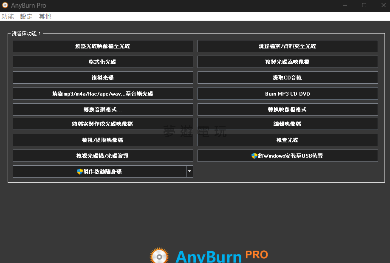Image resolution: width=390 pixels, height=263 pixels.
Task: Open 檢視光碟機/光碟資訊 function
Action: 103,156
